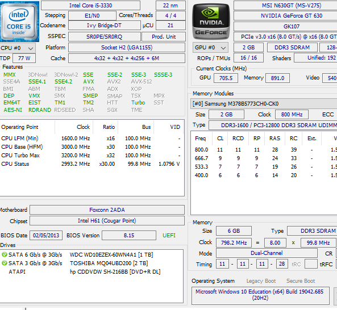
Task: Click the SMEP feature label
Action: click(x=90, y=96)
